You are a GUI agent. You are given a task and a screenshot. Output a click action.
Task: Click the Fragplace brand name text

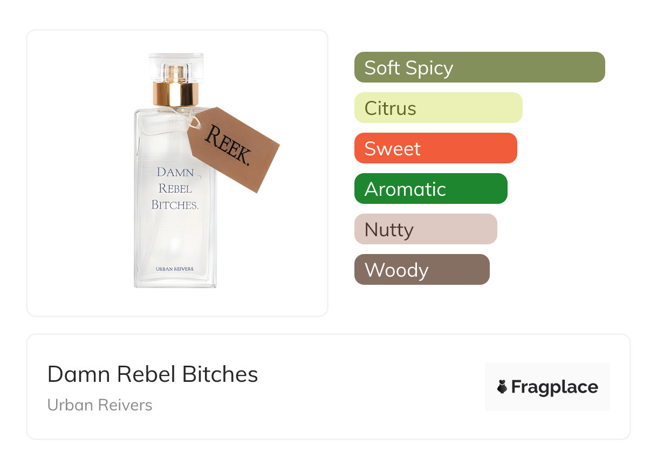click(x=555, y=387)
